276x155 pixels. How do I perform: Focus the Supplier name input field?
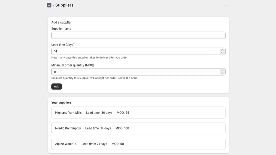[138, 35]
